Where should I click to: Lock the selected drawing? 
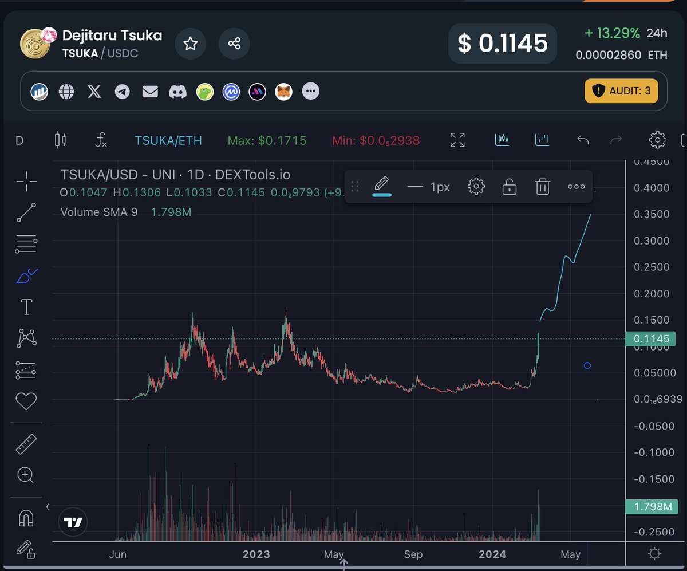(510, 186)
